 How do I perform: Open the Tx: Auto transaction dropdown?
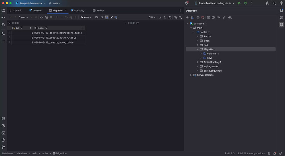(86, 17)
